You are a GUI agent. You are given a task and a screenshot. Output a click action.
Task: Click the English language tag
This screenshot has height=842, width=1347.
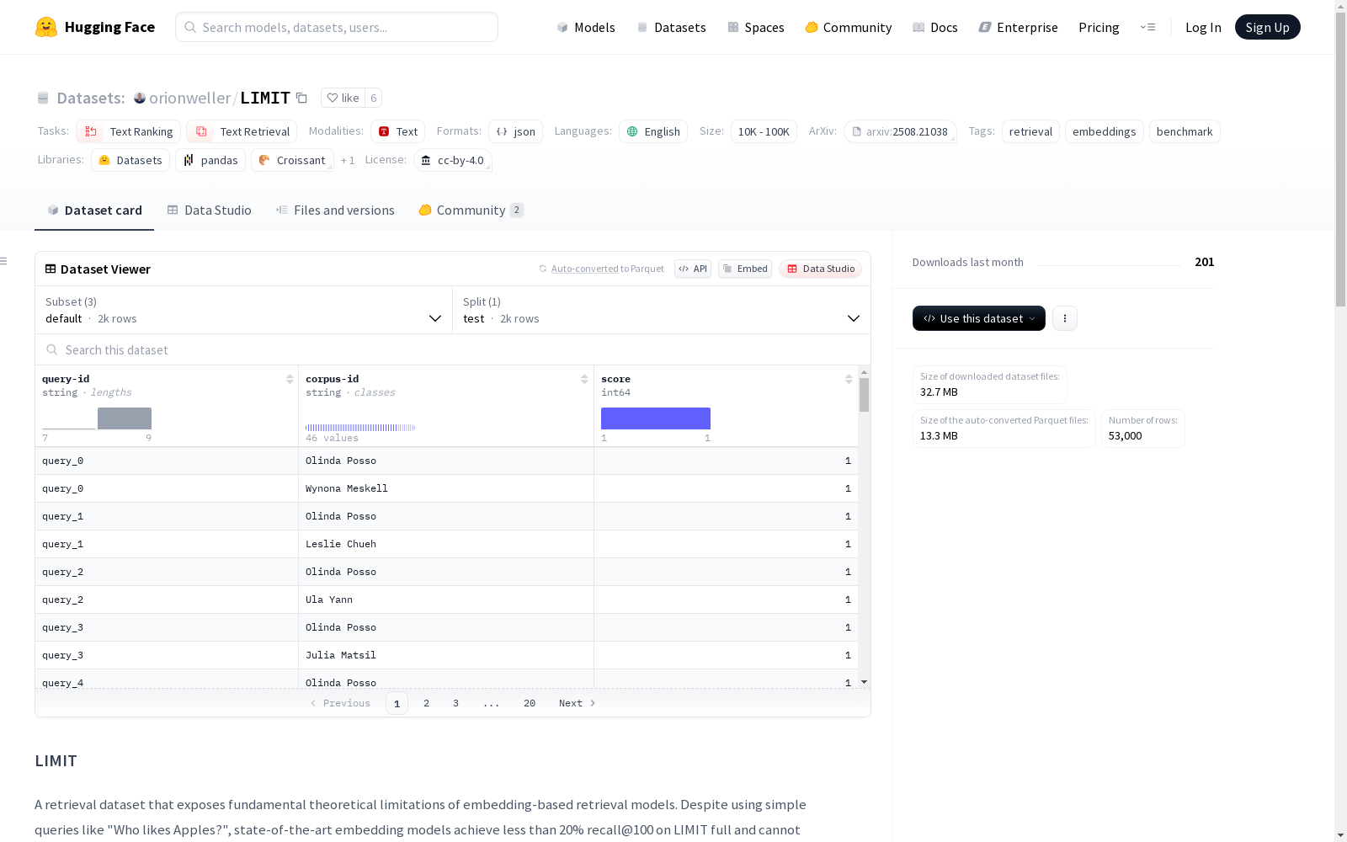pyautogui.click(x=653, y=131)
